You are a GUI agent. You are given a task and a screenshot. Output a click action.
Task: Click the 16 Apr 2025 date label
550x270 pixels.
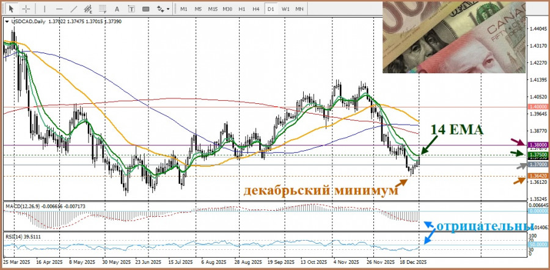pos(48,262)
